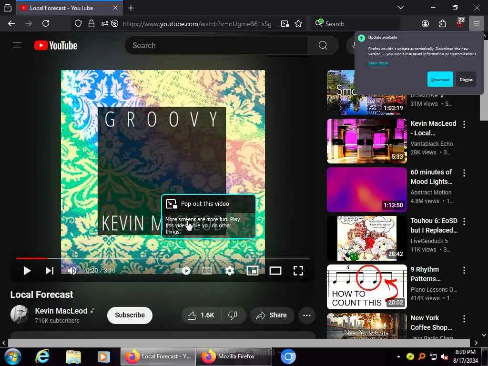Click the extension icon with 22 badge
488x366 pixels.
(460, 23)
